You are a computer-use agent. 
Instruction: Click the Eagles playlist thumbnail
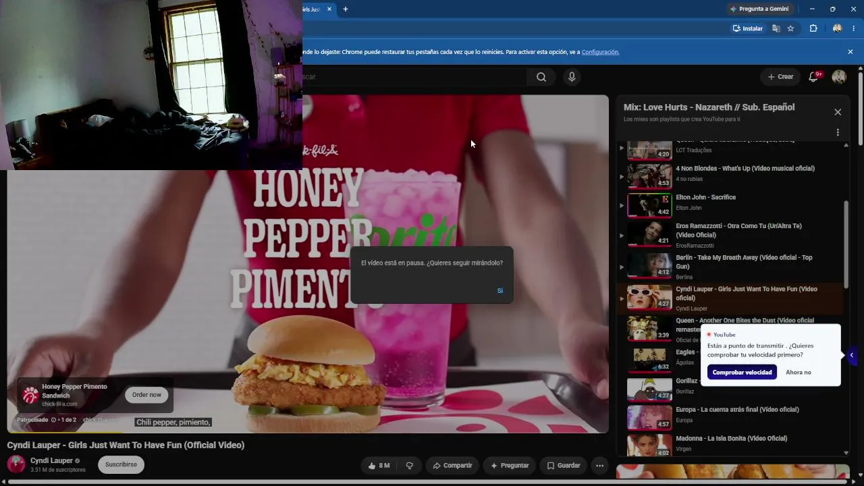[x=649, y=360]
